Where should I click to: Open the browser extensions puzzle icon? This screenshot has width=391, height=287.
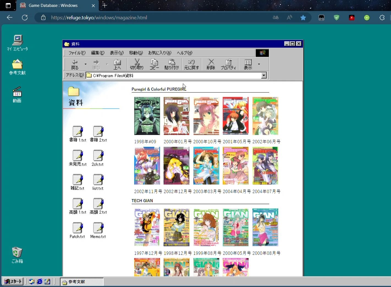click(x=382, y=18)
